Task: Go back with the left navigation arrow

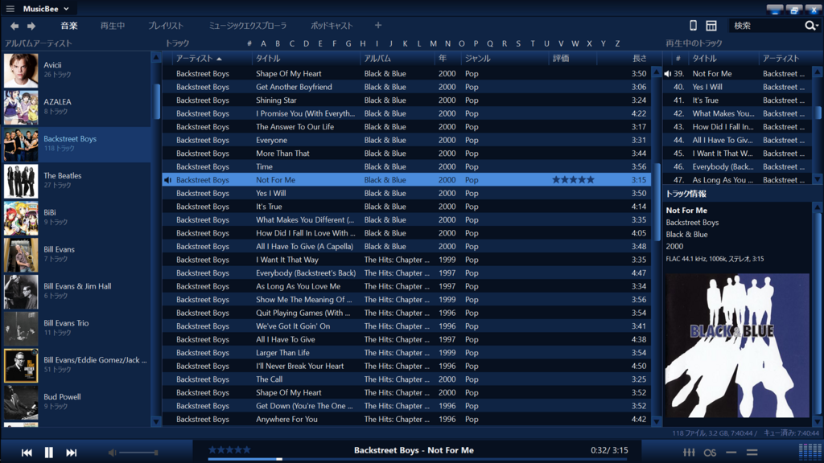Action: pyautogui.click(x=14, y=26)
